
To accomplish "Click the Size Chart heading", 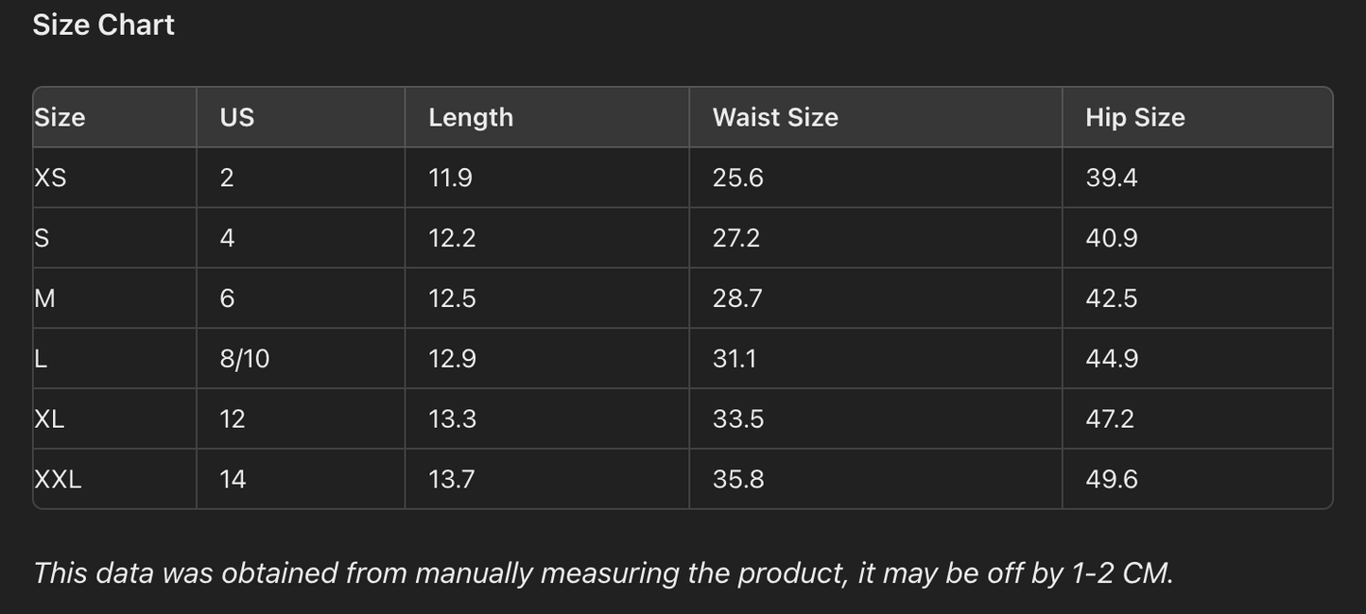I will point(103,25).
